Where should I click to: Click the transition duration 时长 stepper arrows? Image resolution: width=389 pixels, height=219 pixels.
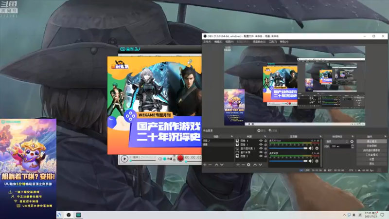coord(352,146)
